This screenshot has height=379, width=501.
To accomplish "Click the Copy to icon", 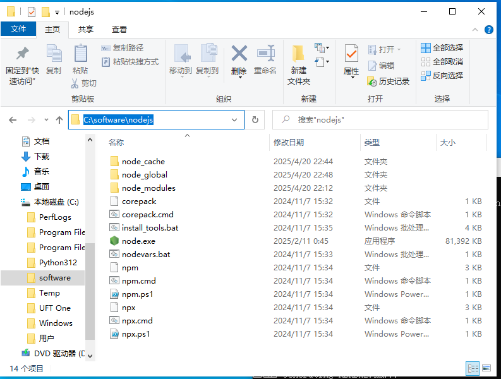I will pos(208,52).
